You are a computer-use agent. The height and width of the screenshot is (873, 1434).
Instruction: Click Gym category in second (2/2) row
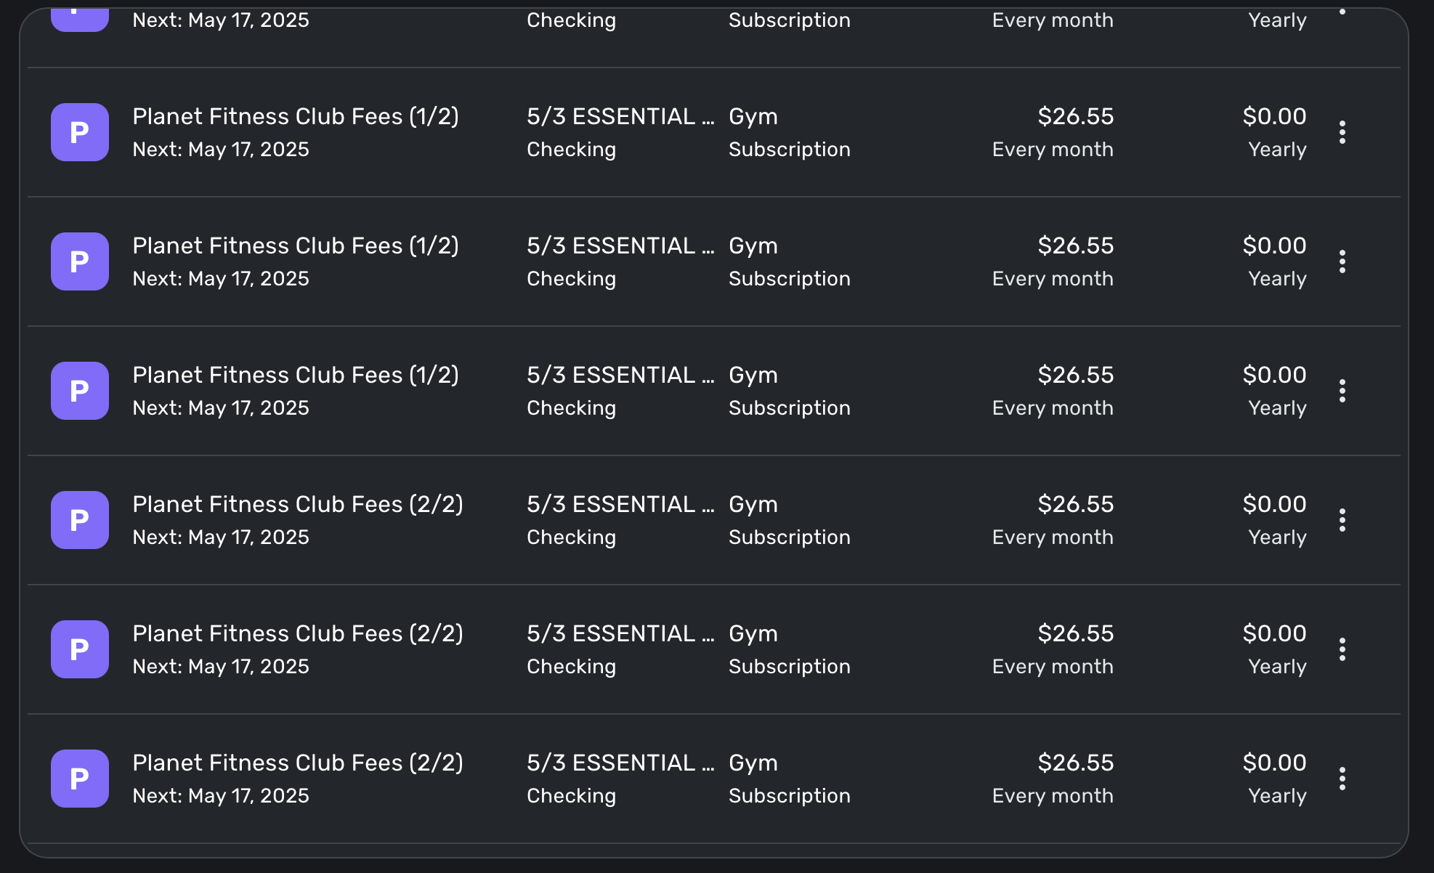click(x=753, y=634)
